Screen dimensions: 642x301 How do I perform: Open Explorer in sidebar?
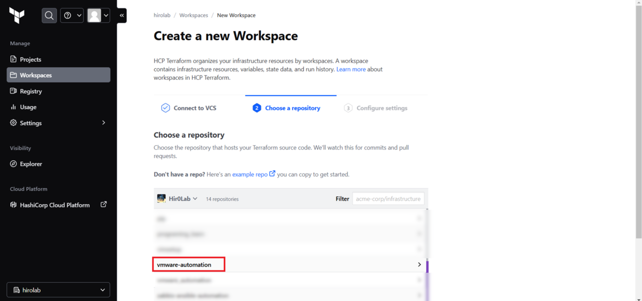(x=58, y=164)
